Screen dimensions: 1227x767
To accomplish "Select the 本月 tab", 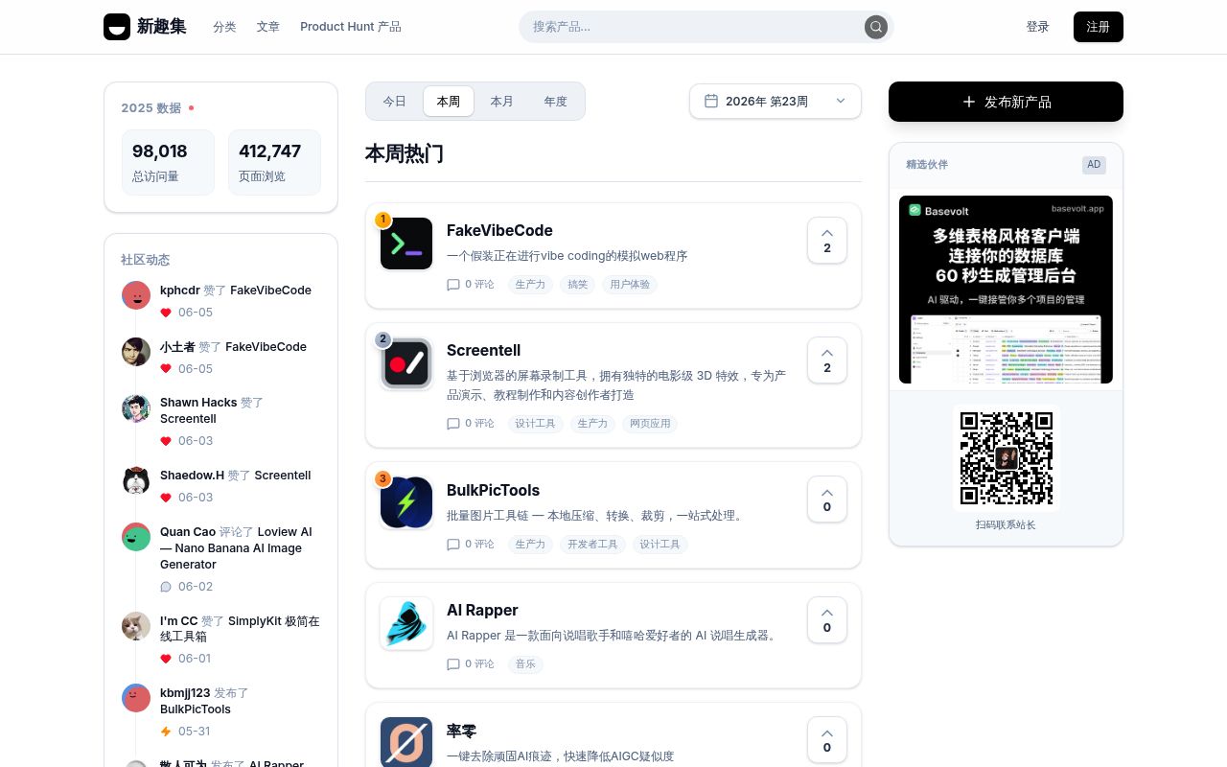I will tap(502, 102).
